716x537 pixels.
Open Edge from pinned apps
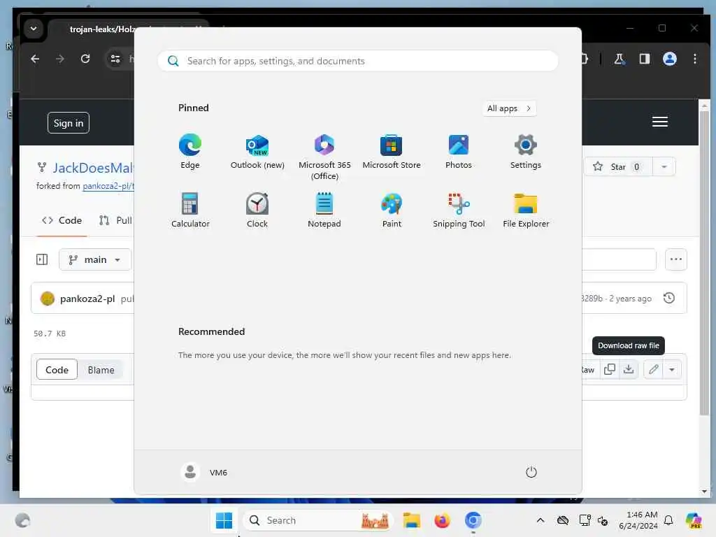tap(190, 152)
